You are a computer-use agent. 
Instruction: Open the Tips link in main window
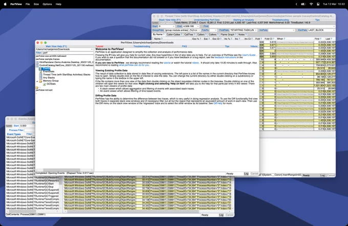click(x=227, y=47)
